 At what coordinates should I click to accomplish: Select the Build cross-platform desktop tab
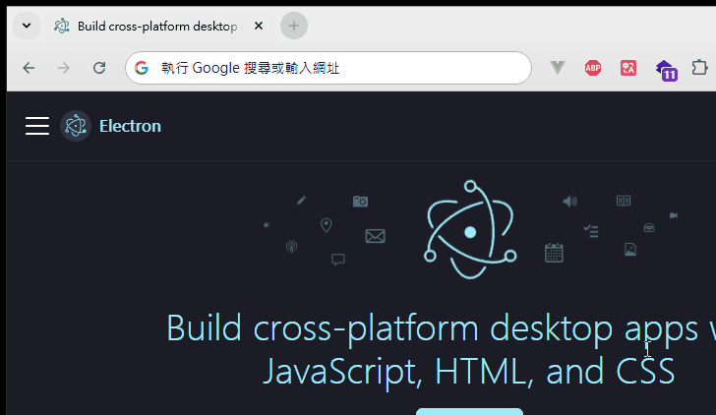[148, 26]
